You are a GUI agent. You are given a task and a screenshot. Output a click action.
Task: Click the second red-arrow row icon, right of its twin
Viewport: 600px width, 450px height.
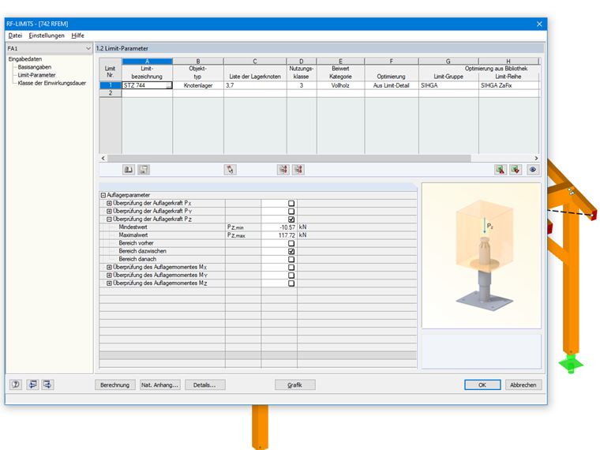pyautogui.click(x=298, y=170)
